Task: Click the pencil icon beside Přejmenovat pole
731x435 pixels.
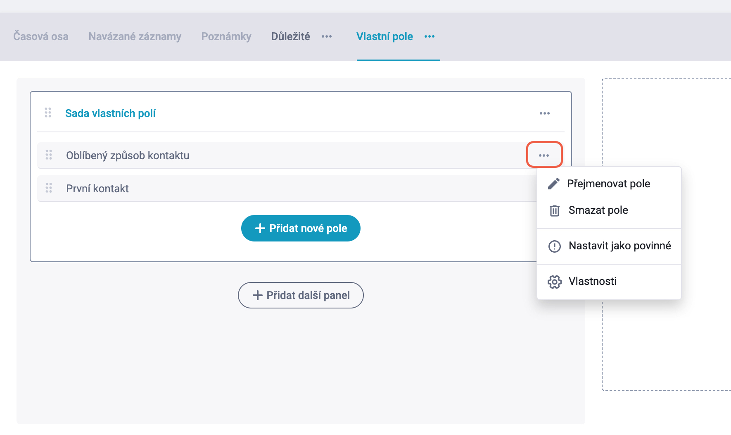Action: tap(554, 184)
